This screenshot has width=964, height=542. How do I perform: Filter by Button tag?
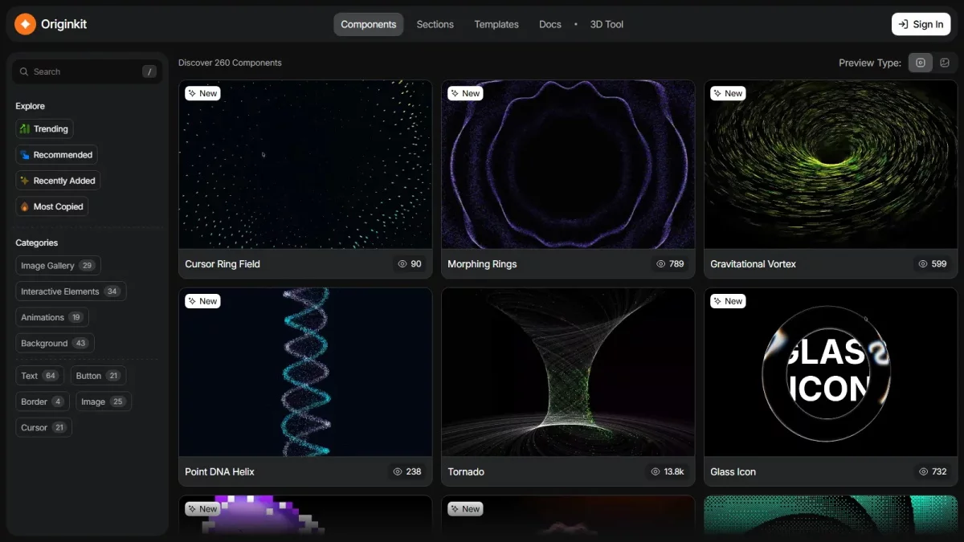pyautogui.click(x=98, y=376)
